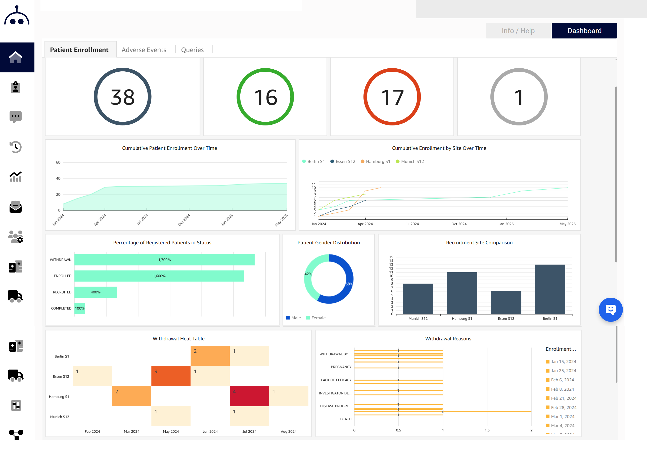Select the Home icon in the sidebar
647x451 pixels.
[16, 58]
